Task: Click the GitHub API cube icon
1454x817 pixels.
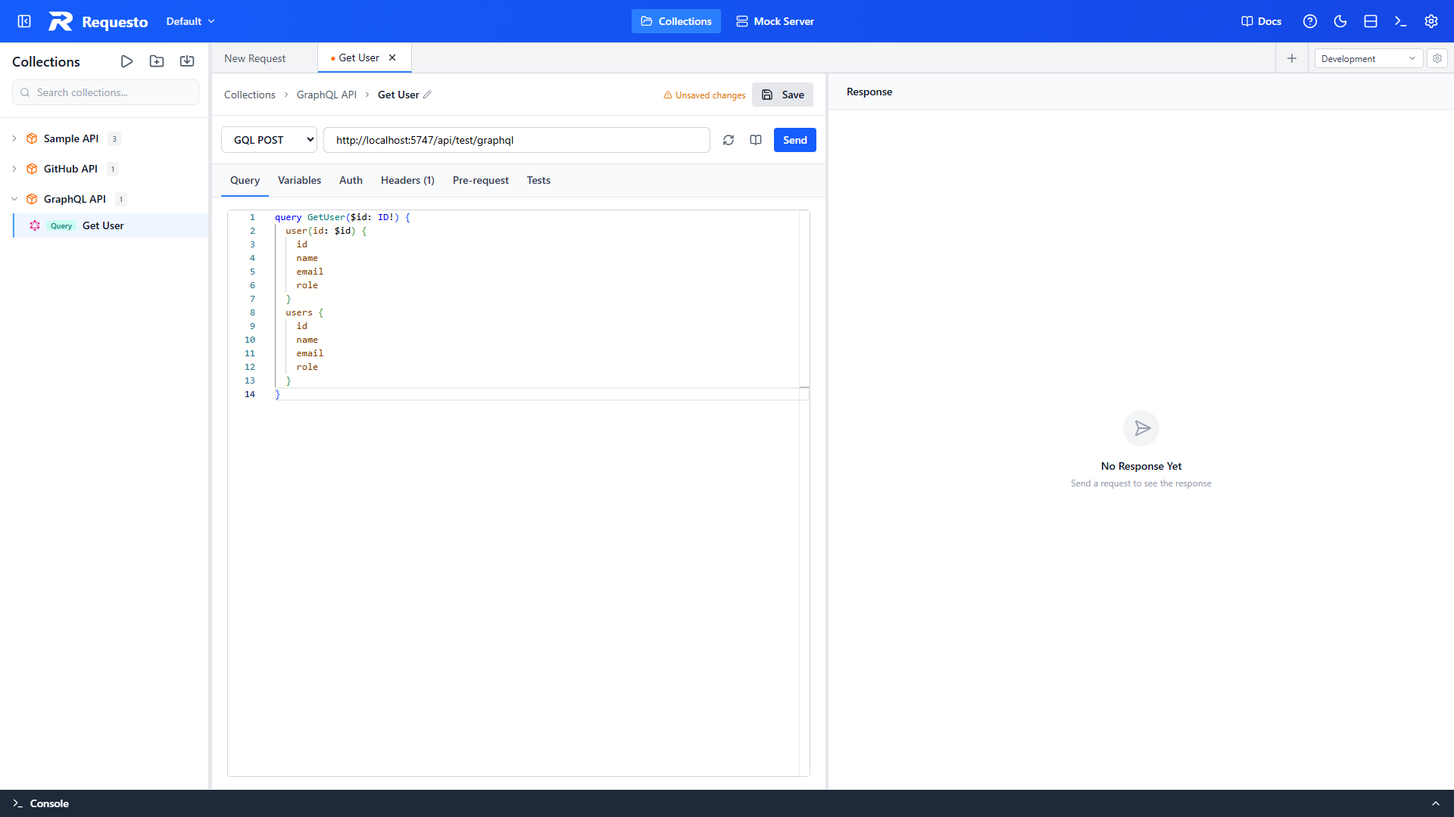Action: point(32,169)
